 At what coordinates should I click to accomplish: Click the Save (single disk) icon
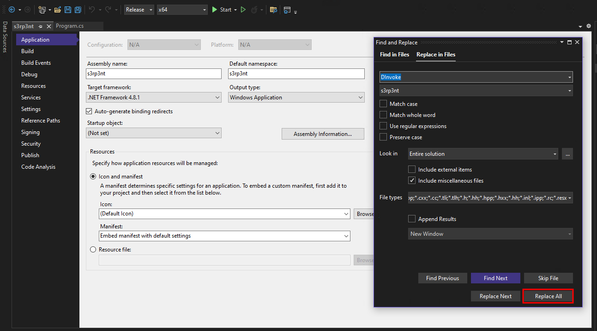(x=68, y=10)
